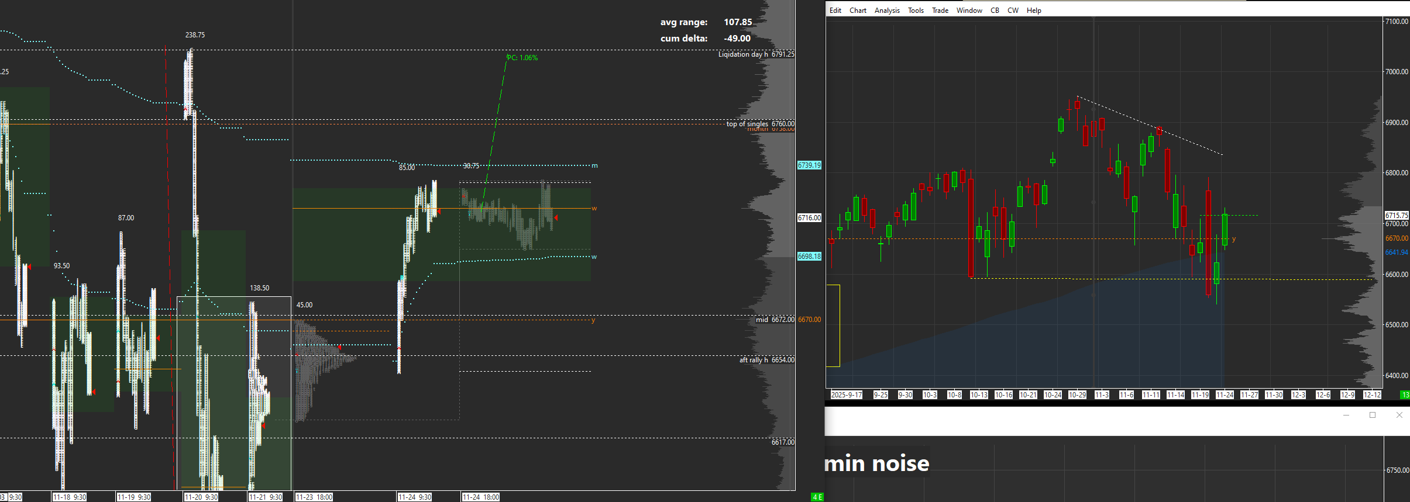Click the cyan 6739.19 price tag

point(809,165)
